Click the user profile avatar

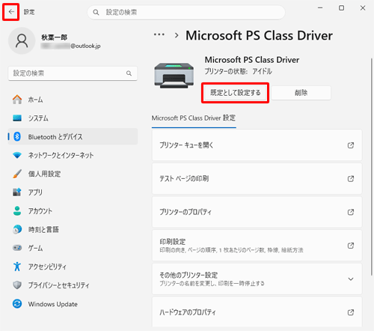pyautogui.click(x=22, y=40)
